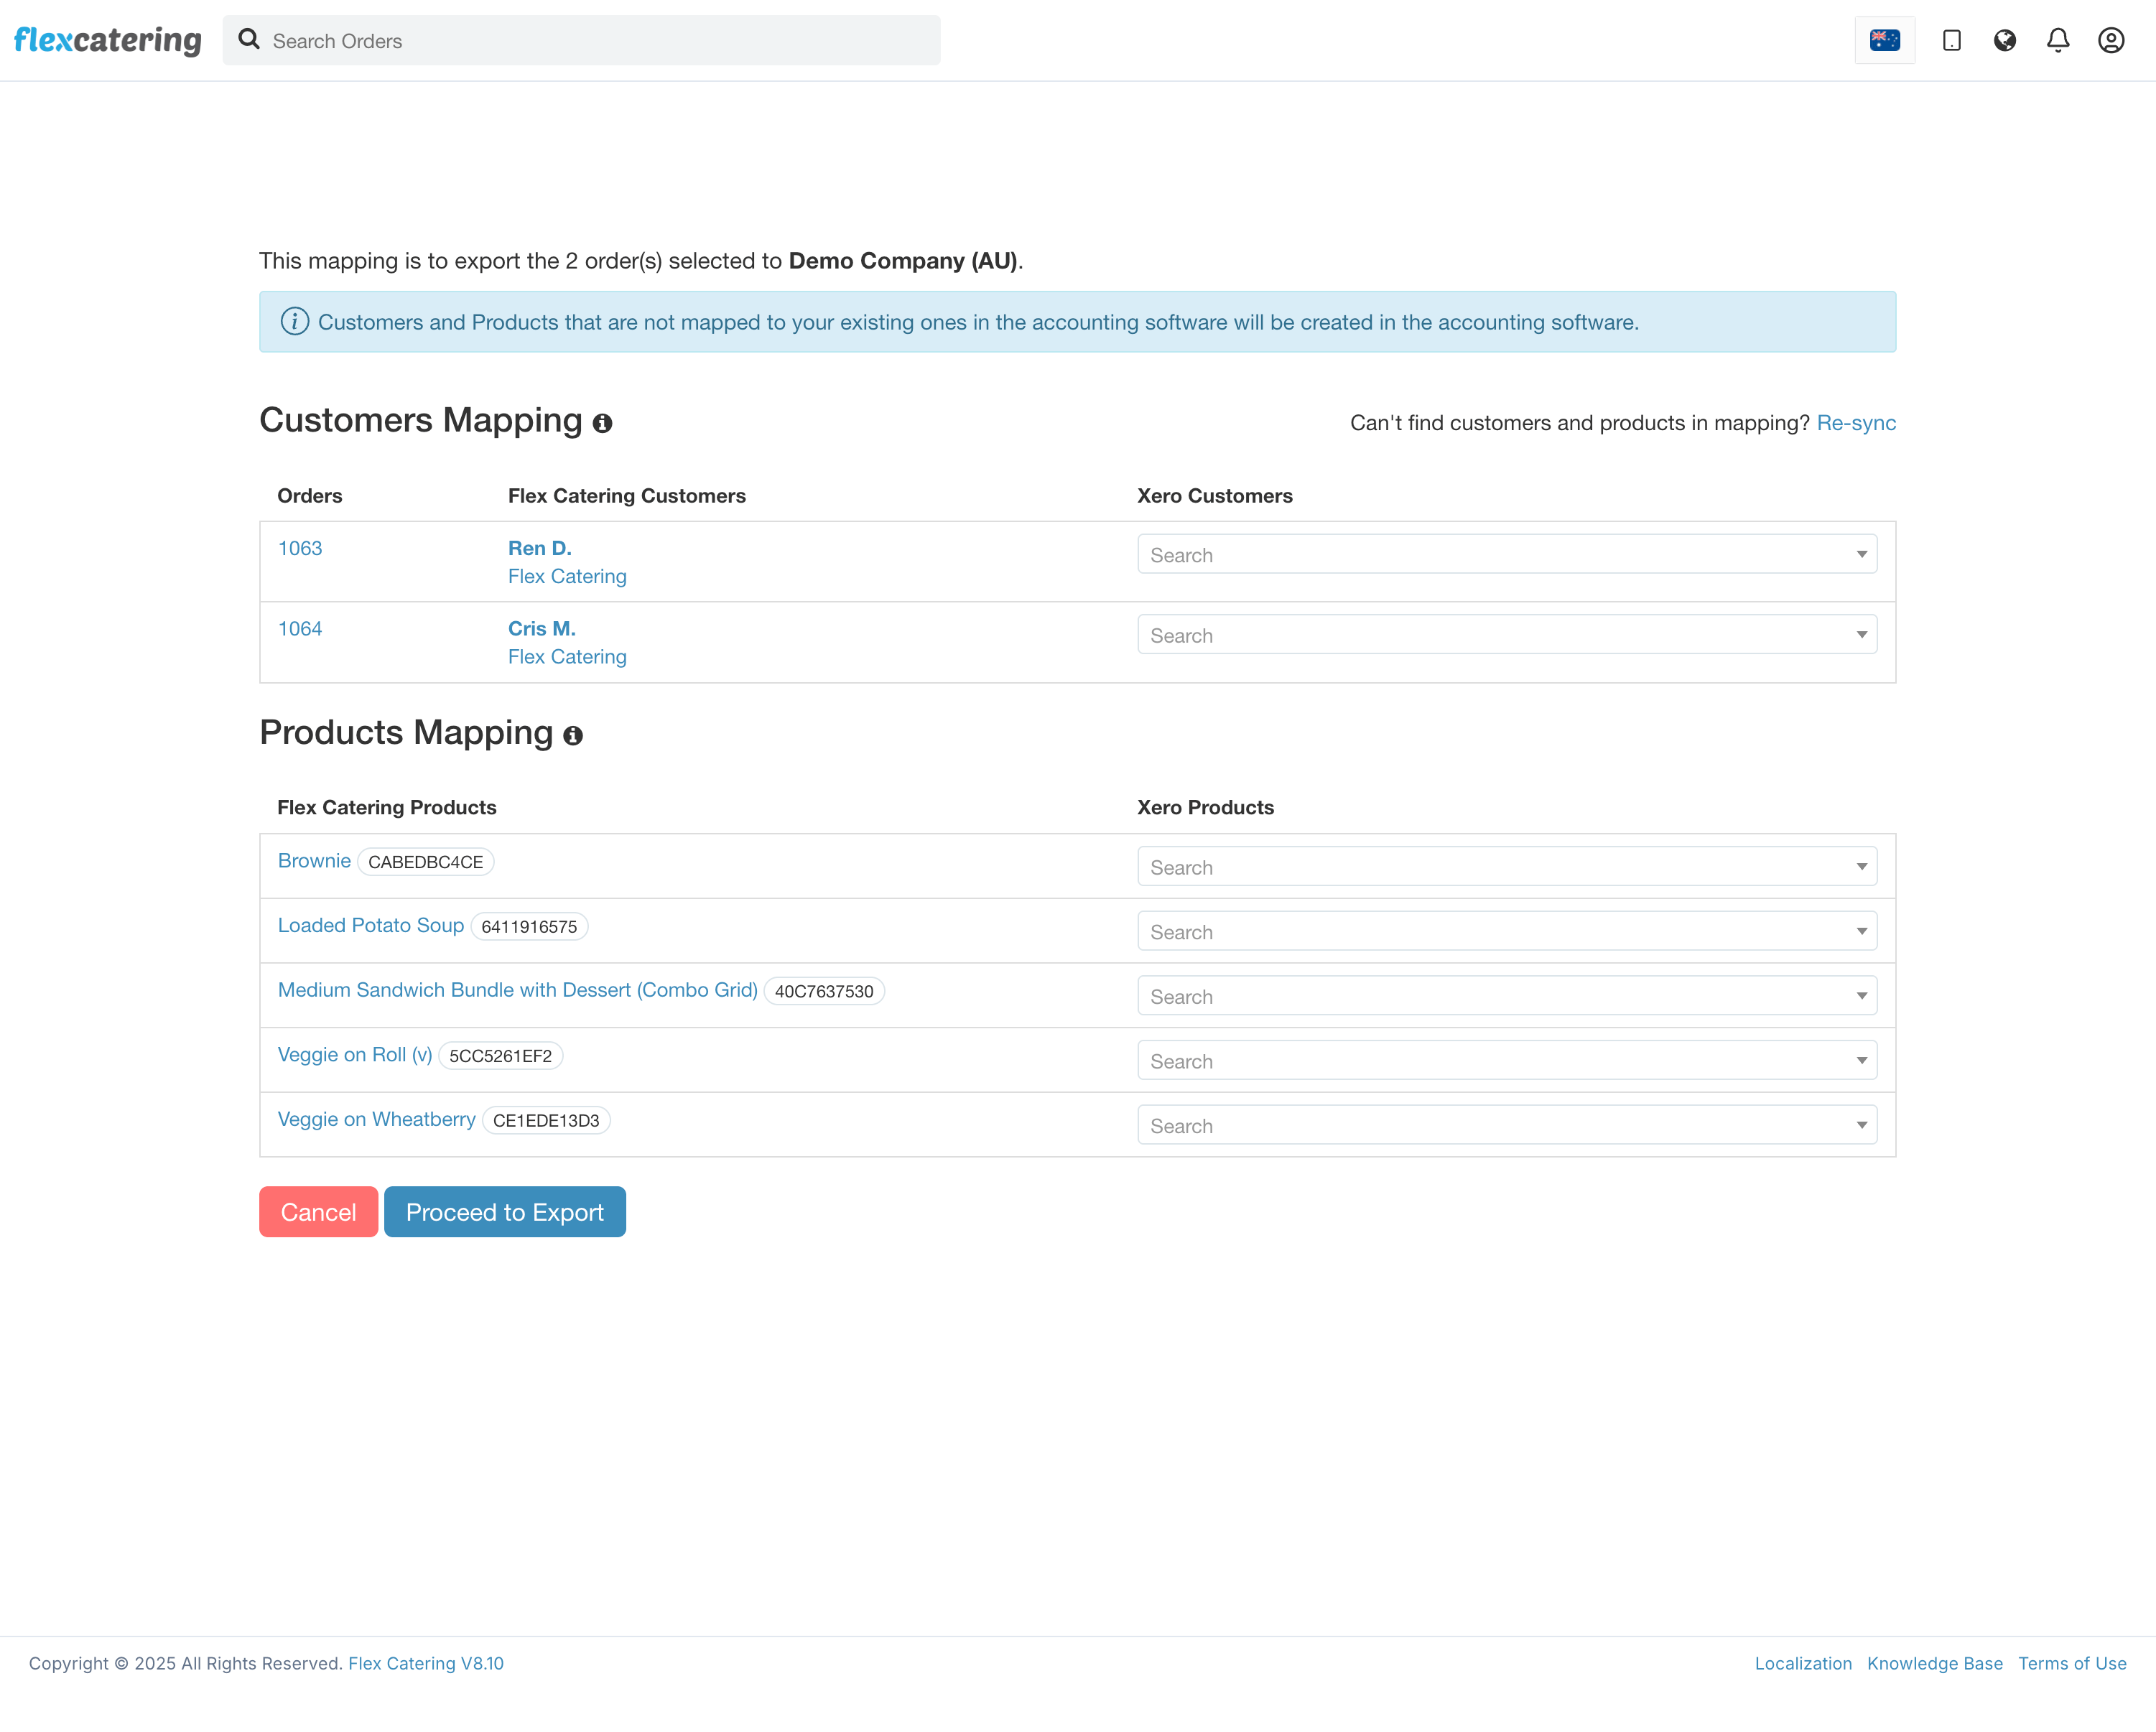Open the Veggie on Wheatberry product
The image size is (2156, 1732).
click(377, 1119)
